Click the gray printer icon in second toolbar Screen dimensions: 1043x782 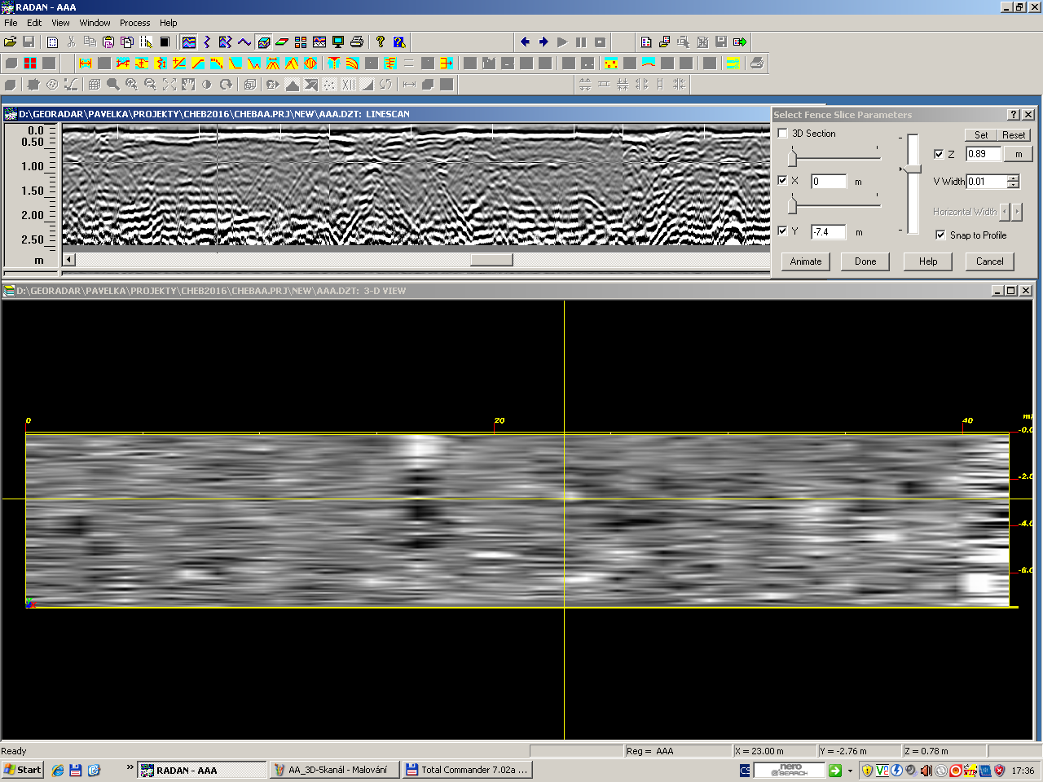coord(757,63)
